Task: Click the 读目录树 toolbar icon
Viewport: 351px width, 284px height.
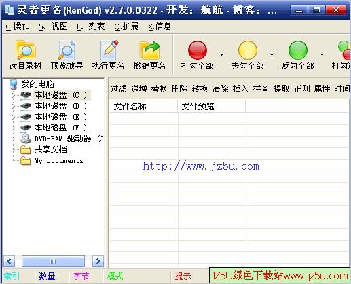Action: pos(25,50)
